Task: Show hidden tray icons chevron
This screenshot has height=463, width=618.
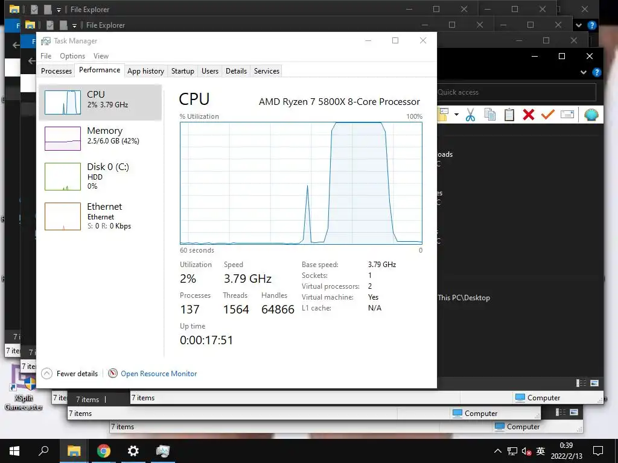Action: (x=498, y=451)
